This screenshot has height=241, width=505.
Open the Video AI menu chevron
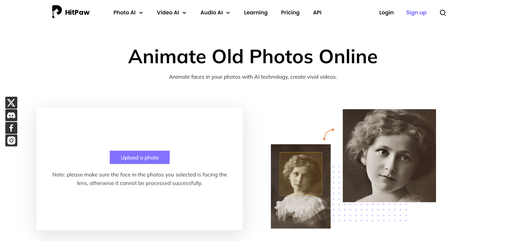point(184,12)
